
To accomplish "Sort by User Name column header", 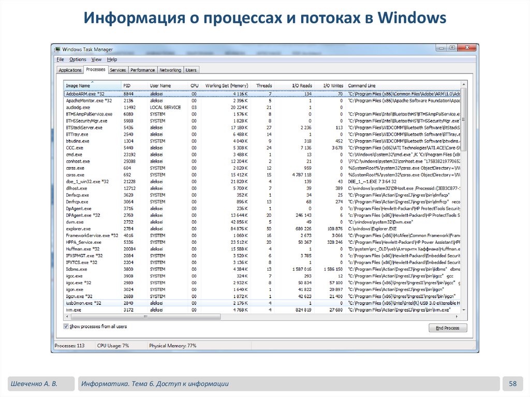I will [168, 85].
